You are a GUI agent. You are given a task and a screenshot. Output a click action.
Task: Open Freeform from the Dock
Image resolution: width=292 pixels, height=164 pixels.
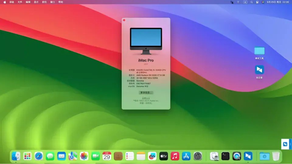pyautogui.click(x=152, y=156)
